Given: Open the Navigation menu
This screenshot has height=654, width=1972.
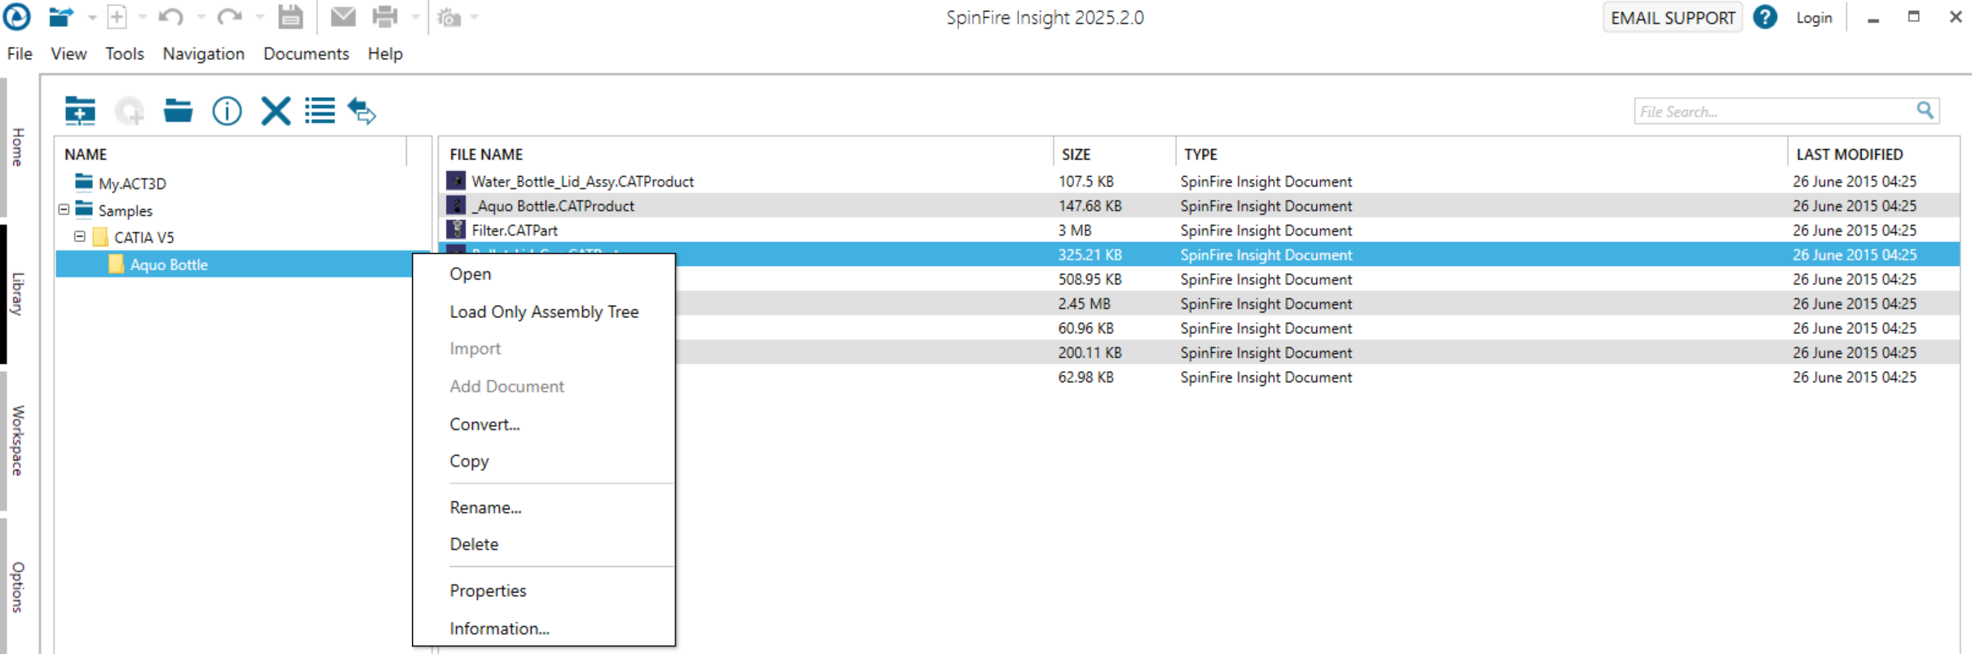Looking at the screenshot, I should (x=203, y=54).
